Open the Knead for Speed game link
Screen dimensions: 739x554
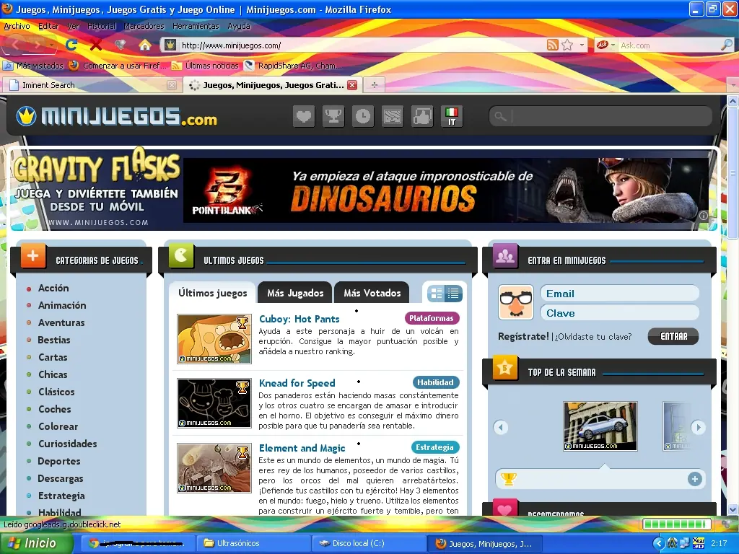coord(297,383)
